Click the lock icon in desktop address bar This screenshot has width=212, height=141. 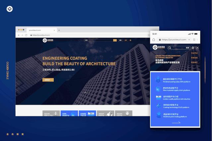(31, 35)
